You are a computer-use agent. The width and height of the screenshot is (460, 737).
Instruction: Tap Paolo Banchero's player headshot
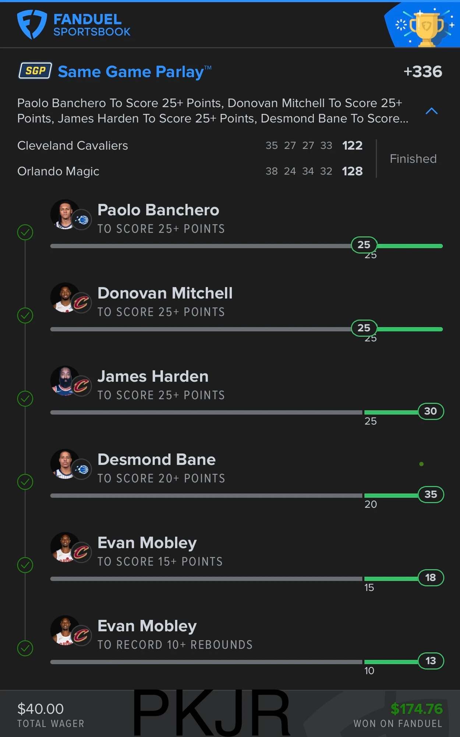click(x=65, y=214)
